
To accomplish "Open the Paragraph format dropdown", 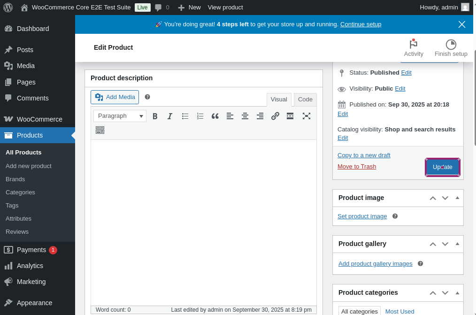I will 120,116.
